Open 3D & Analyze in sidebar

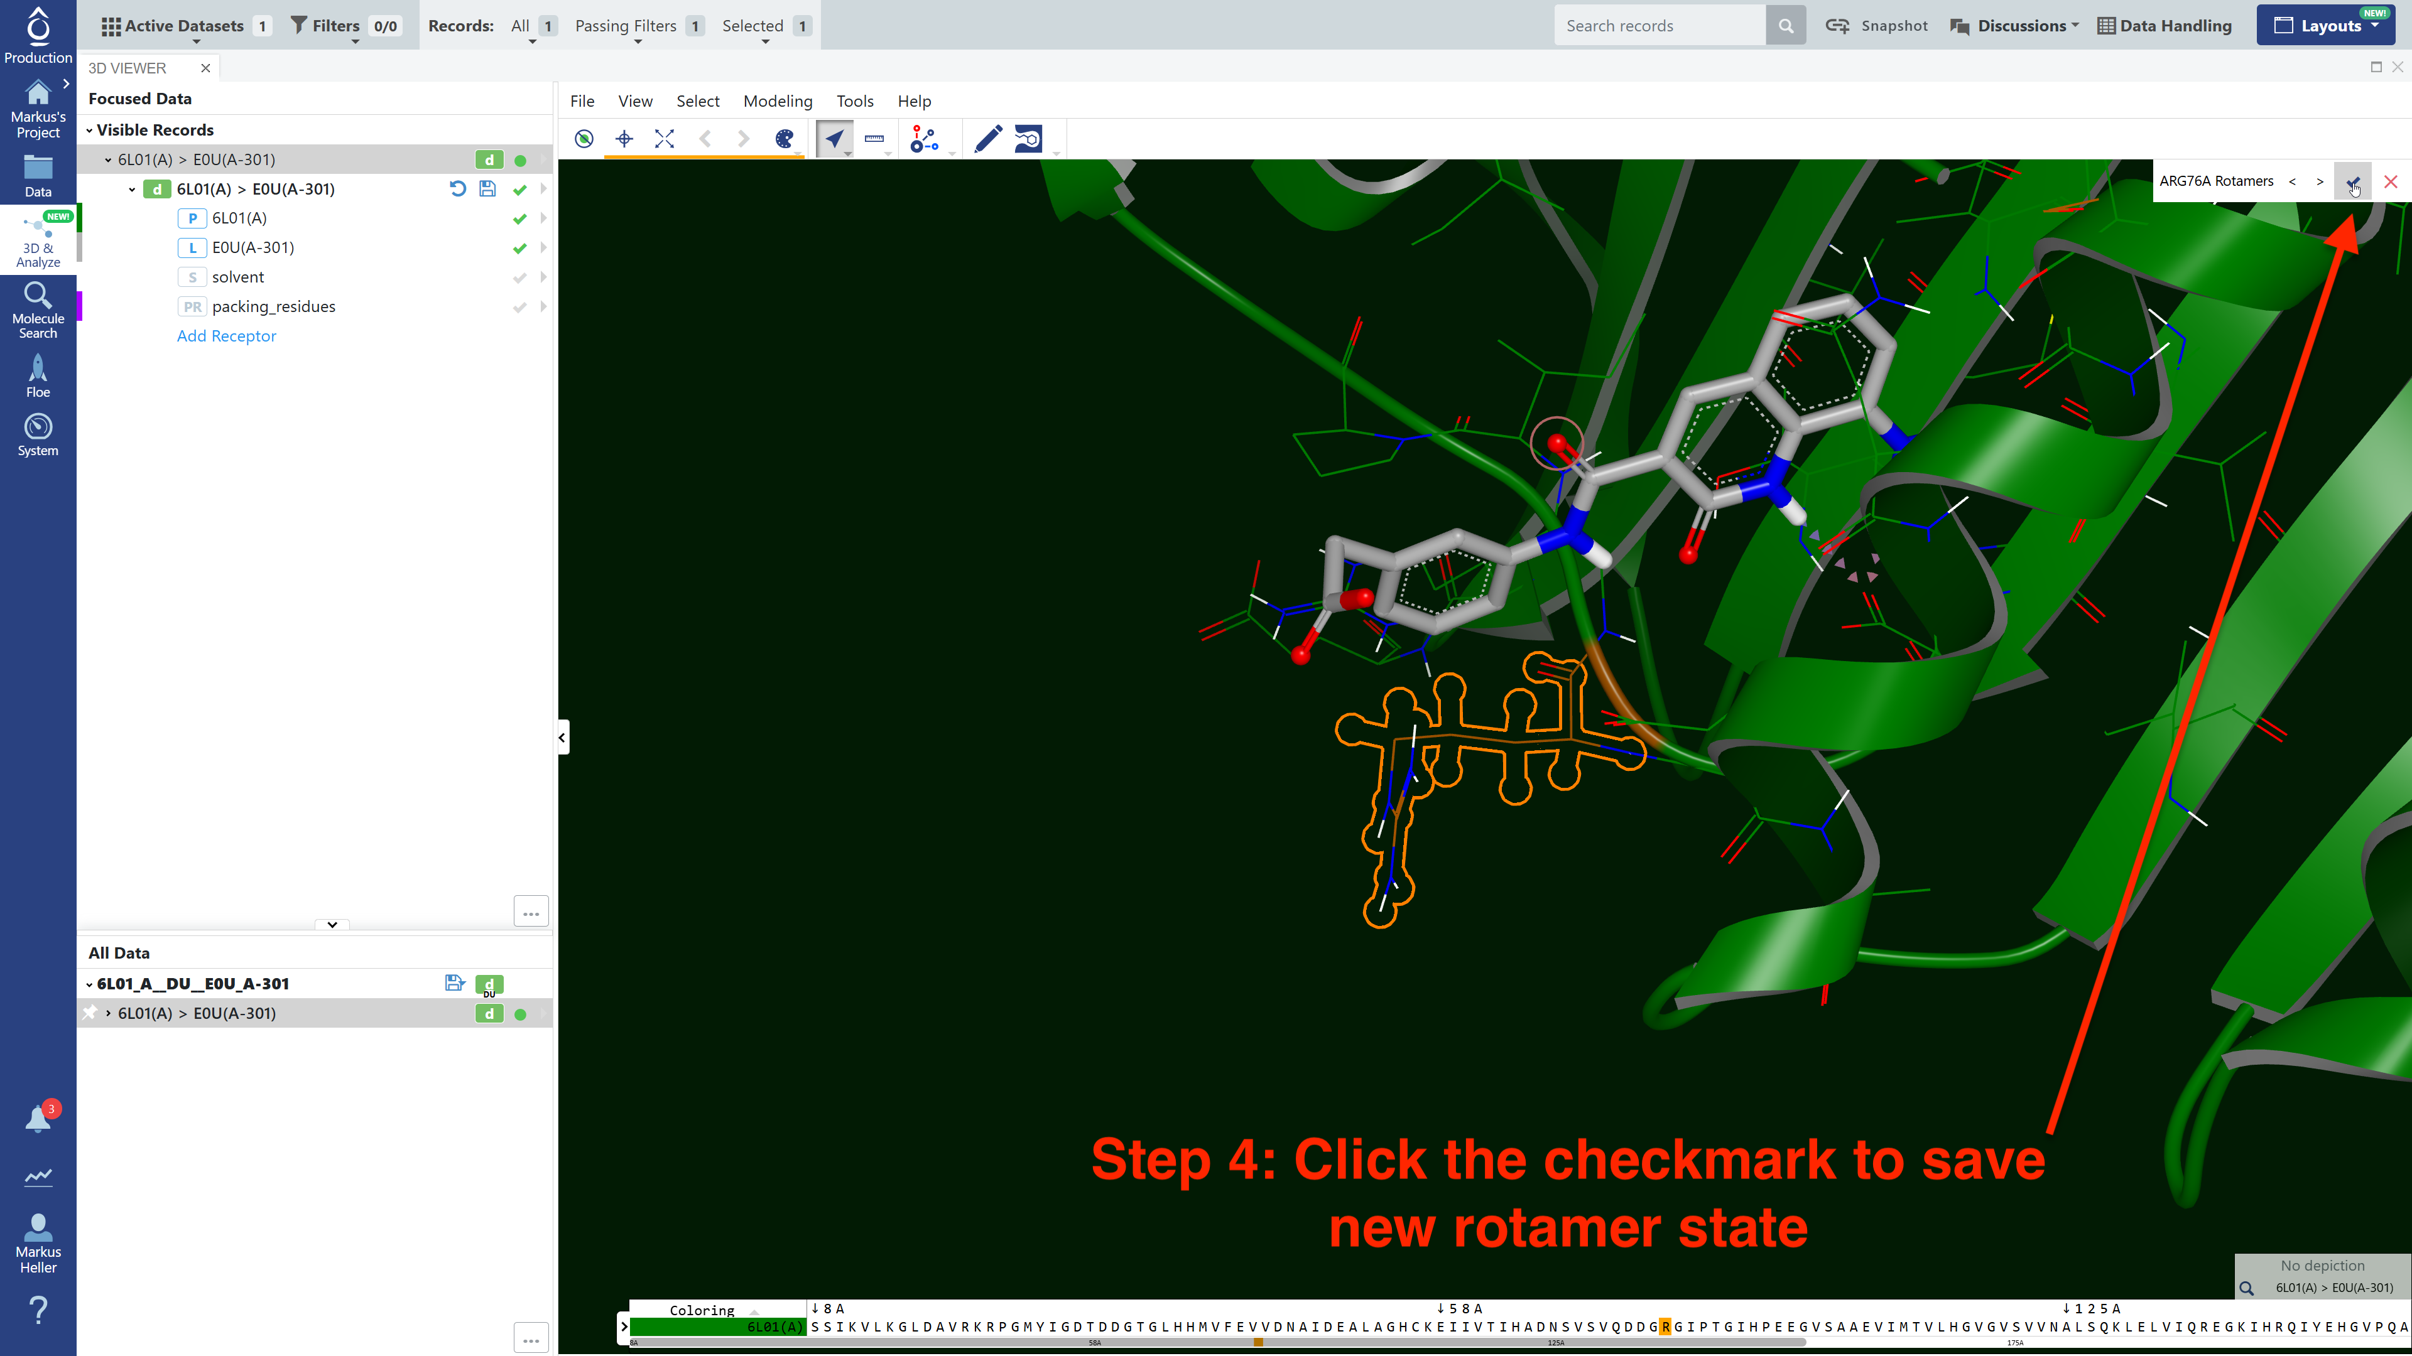tap(38, 240)
